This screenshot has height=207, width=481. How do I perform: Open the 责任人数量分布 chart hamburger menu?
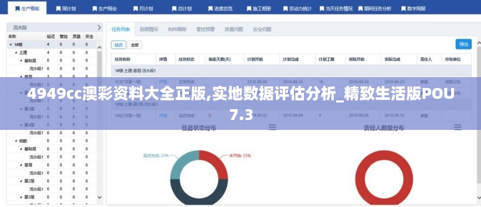457,127
